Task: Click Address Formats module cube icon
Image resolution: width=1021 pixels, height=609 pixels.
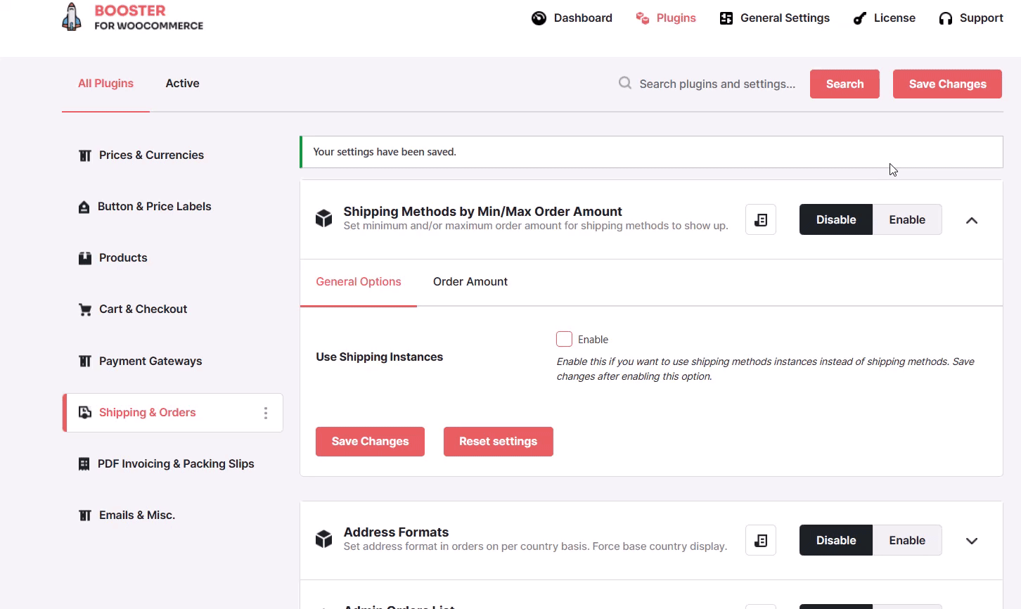Action: pyautogui.click(x=323, y=539)
